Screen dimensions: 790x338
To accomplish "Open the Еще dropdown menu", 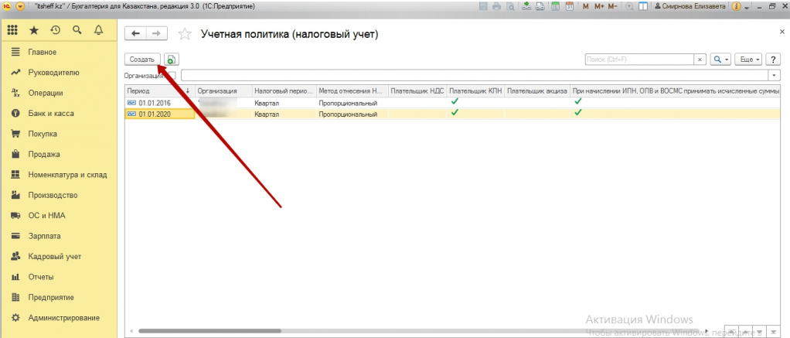I will [x=748, y=59].
